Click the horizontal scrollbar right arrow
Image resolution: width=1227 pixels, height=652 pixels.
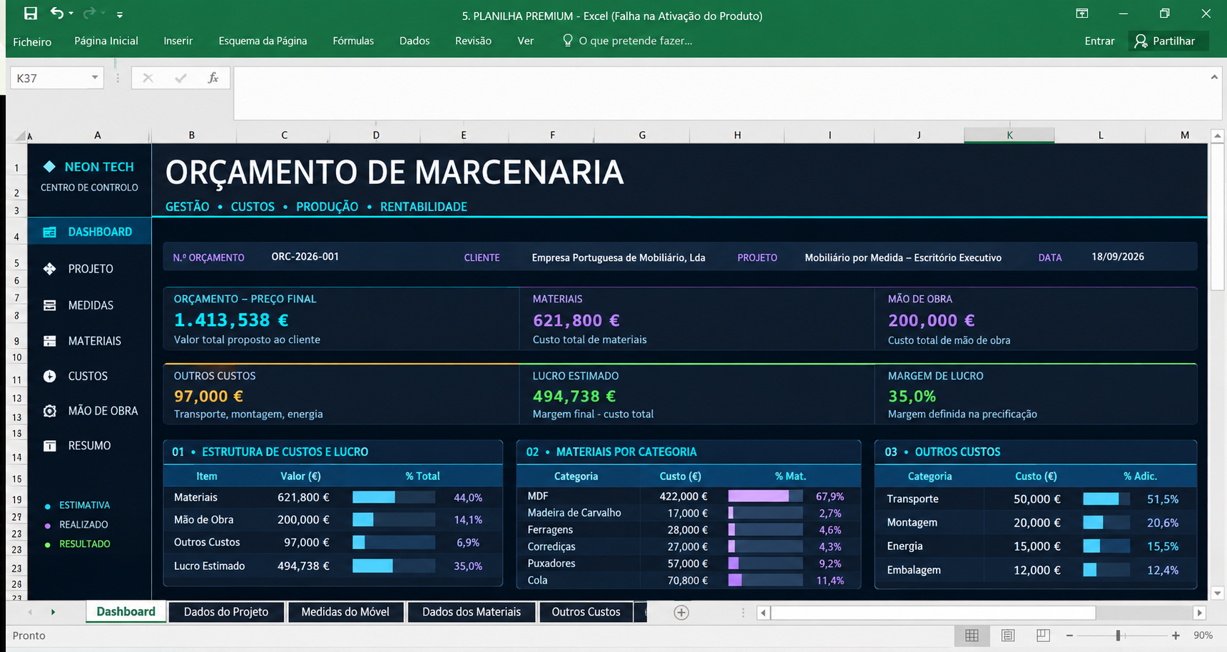coord(1200,613)
